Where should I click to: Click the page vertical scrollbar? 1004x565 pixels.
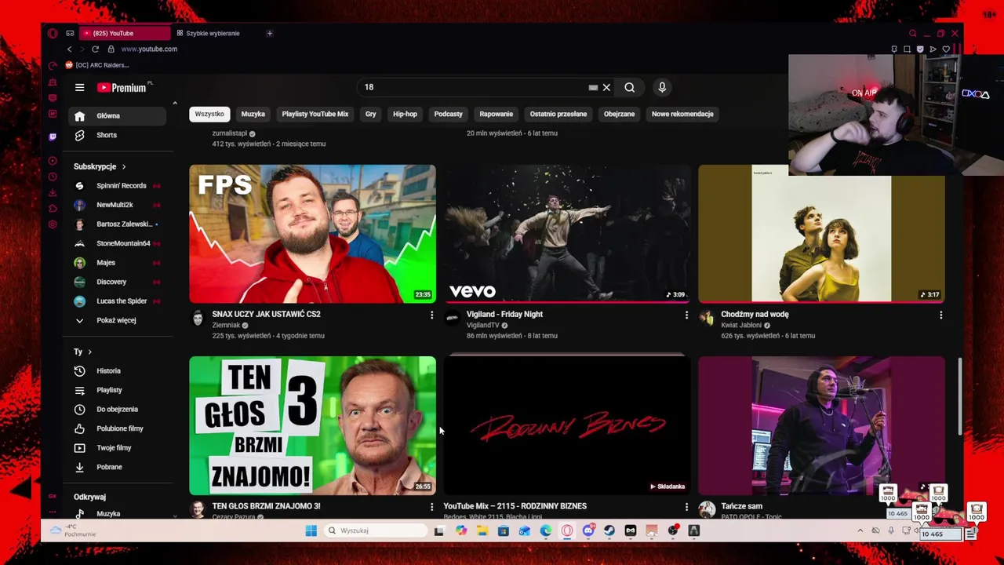959,396
